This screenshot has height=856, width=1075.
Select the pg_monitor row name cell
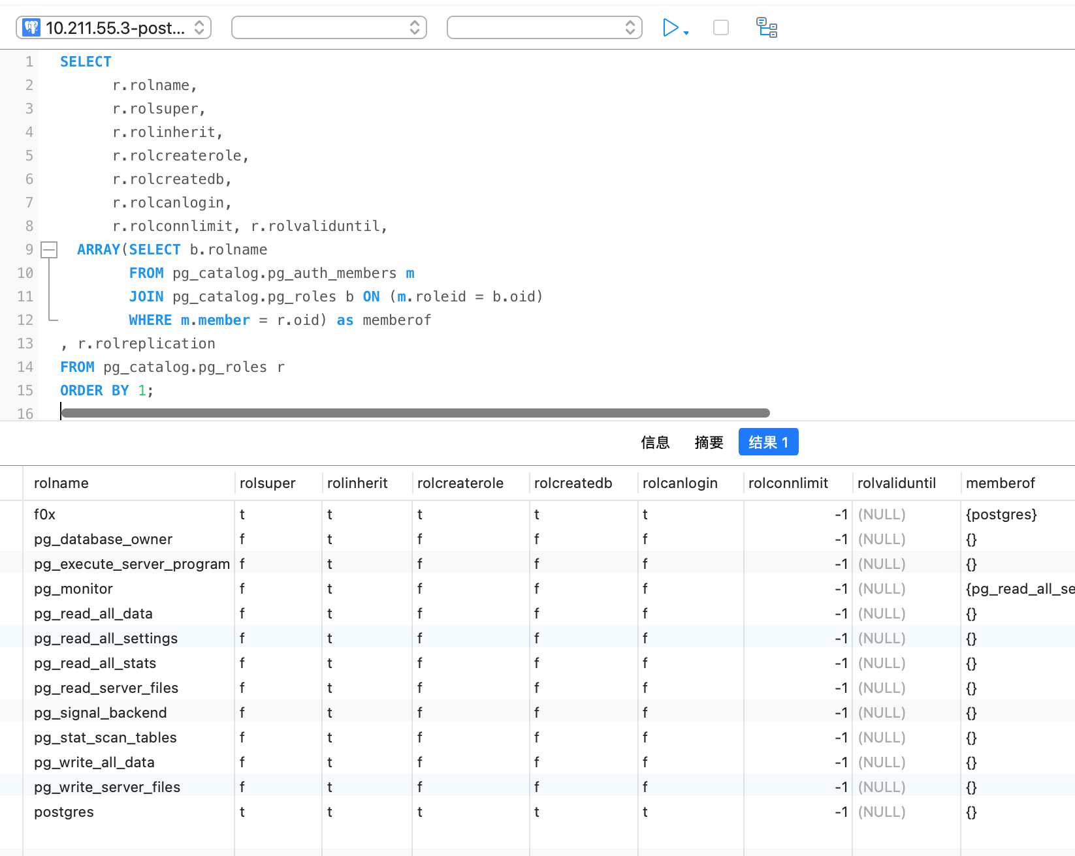point(73,589)
